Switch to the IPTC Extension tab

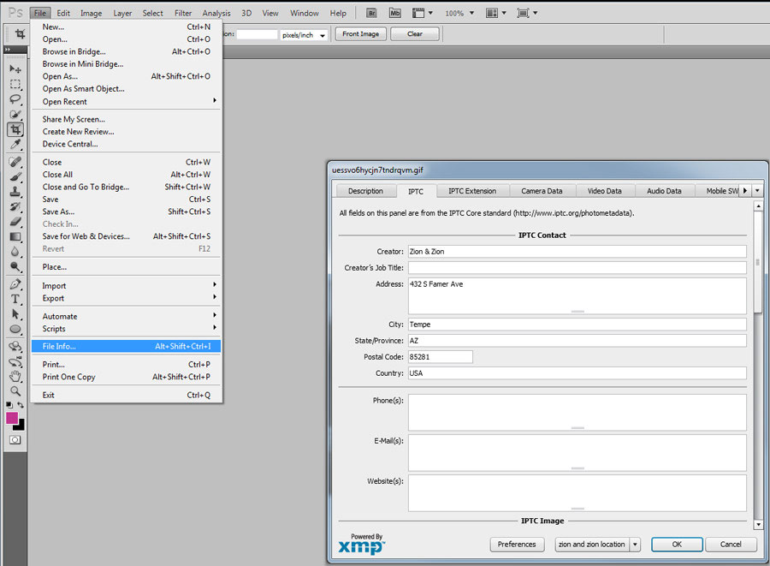(x=472, y=191)
